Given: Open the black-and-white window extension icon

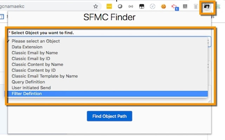Looking at the screenshot, I should pos(142,6).
